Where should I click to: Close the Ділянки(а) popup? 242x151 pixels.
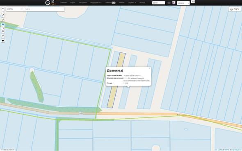click(x=149, y=68)
